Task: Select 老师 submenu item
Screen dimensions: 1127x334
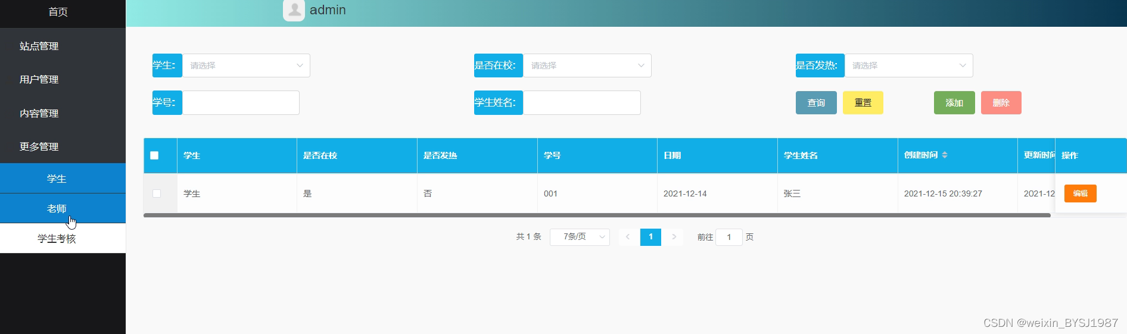Action: pos(63,208)
